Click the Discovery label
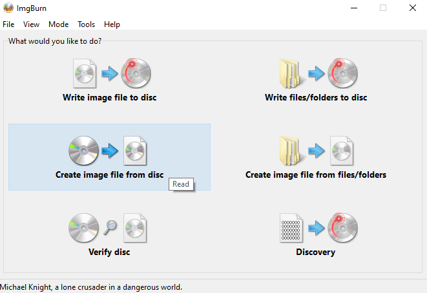Screen dimensions: 427x293 pos(316,252)
